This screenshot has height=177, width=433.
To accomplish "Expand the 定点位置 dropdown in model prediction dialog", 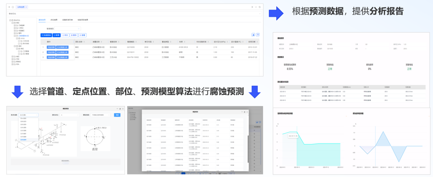I will pos(29,115).
